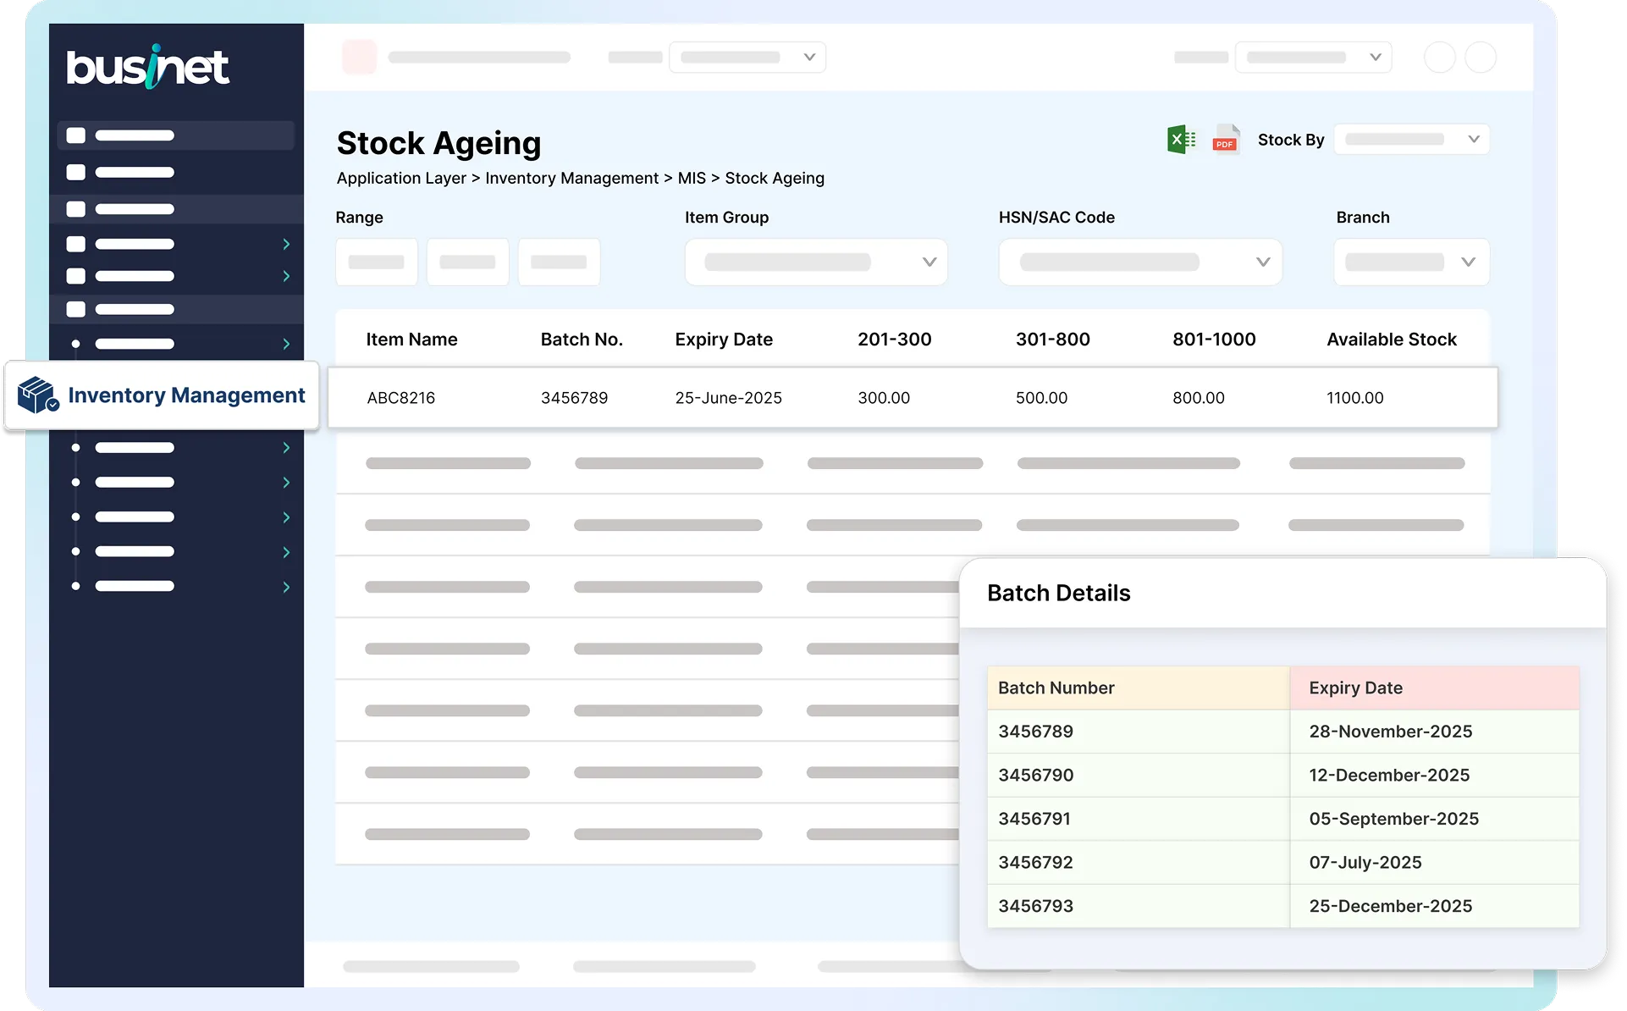The height and width of the screenshot is (1011, 1627).
Task: Click expiry 05-September-2025
Action: pos(1393,819)
